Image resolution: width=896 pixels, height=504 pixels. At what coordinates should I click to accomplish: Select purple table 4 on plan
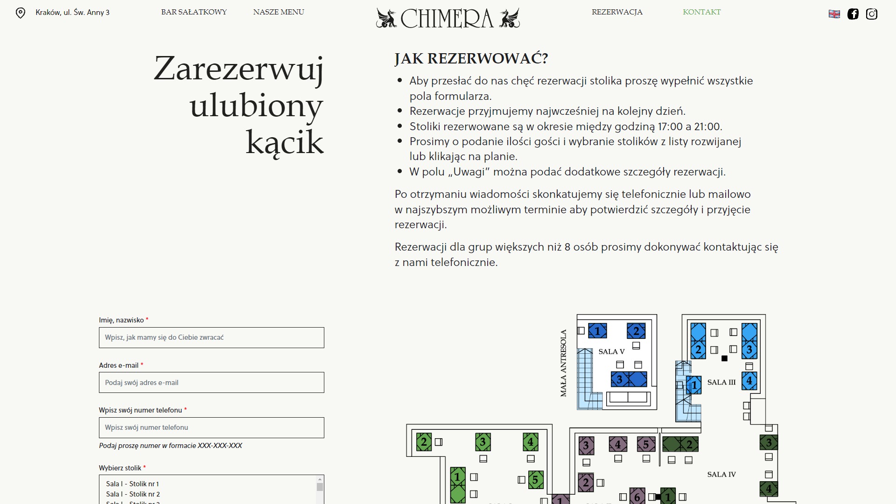click(x=618, y=444)
